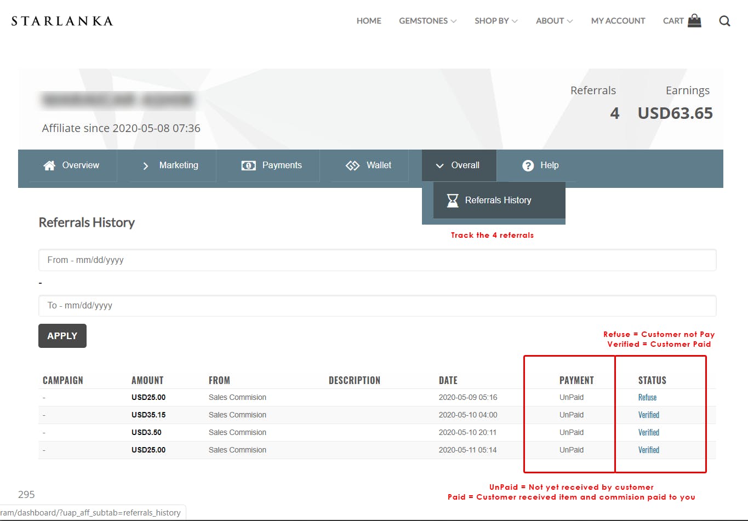
Task: Click the USD63.65 earnings total
Action: (675, 113)
